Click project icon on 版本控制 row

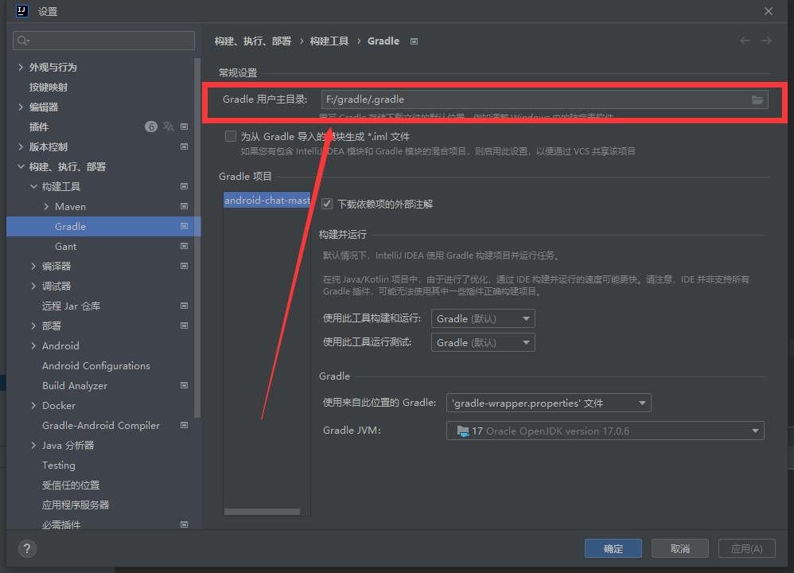[x=185, y=146]
